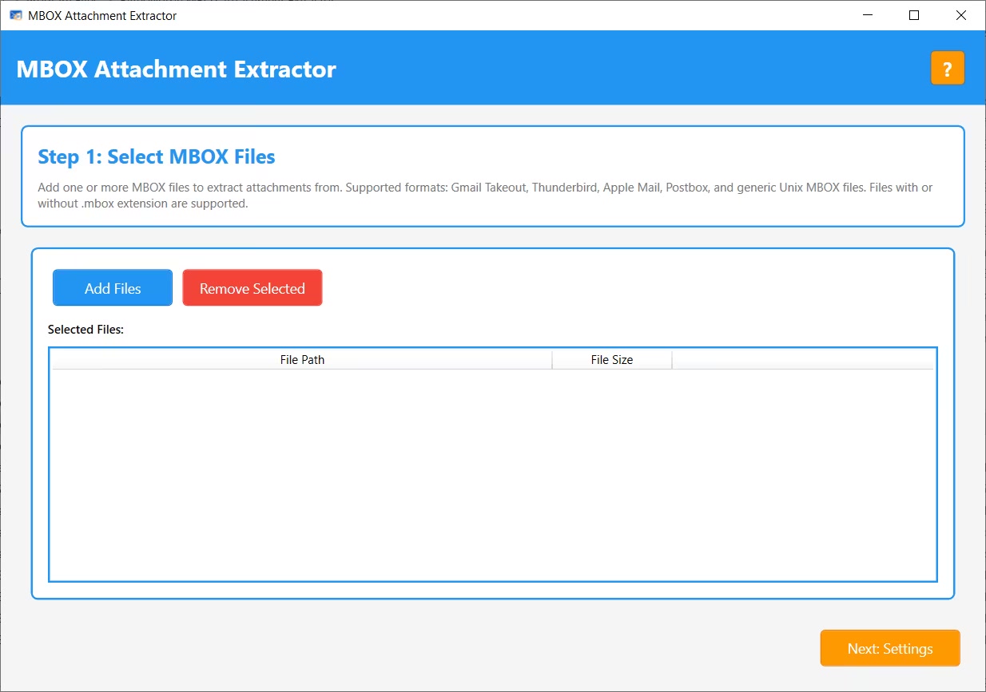Click the divider right of File Size header
The image size is (986, 692).
click(672, 360)
